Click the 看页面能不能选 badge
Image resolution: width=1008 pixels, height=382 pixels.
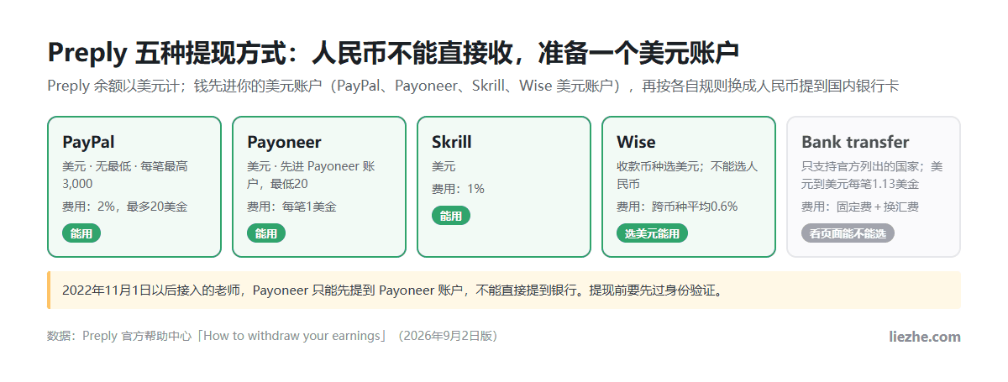tap(848, 233)
